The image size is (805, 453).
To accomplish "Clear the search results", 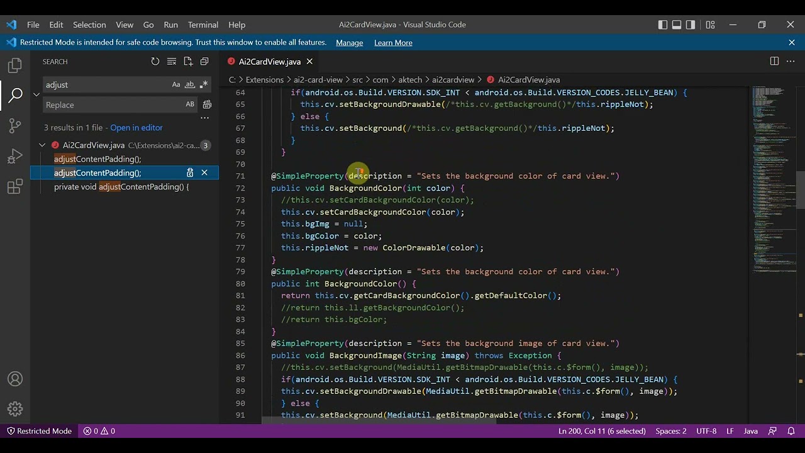I will tap(172, 62).
